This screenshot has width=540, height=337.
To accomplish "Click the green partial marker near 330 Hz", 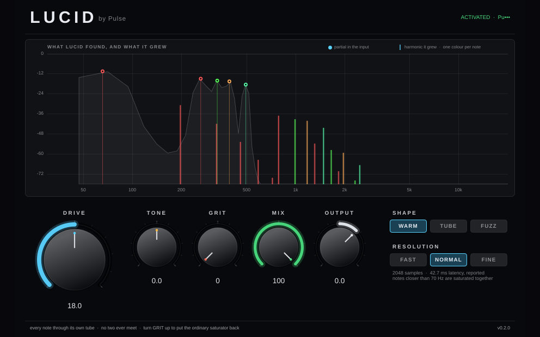I will click(217, 81).
